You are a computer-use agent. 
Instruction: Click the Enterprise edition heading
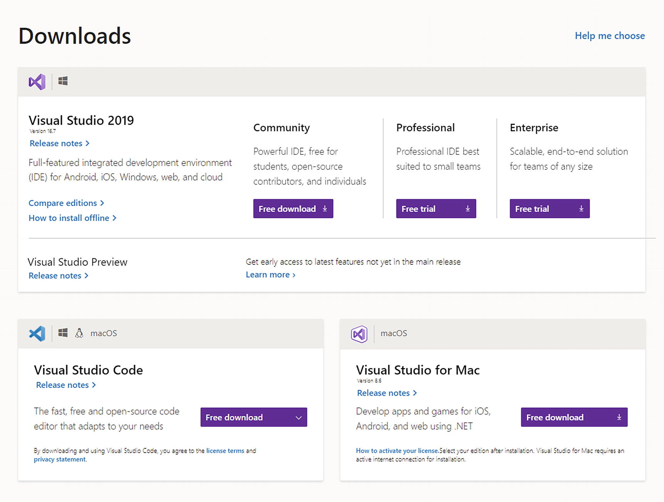pos(534,128)
